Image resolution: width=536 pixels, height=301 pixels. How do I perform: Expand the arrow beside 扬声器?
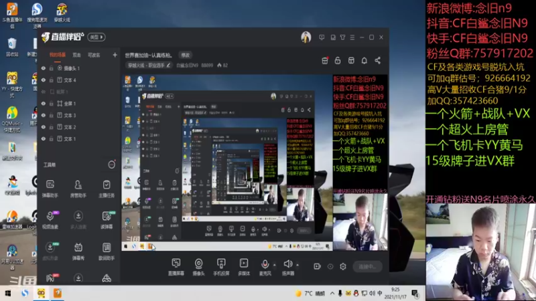click(x=297, y=264)
